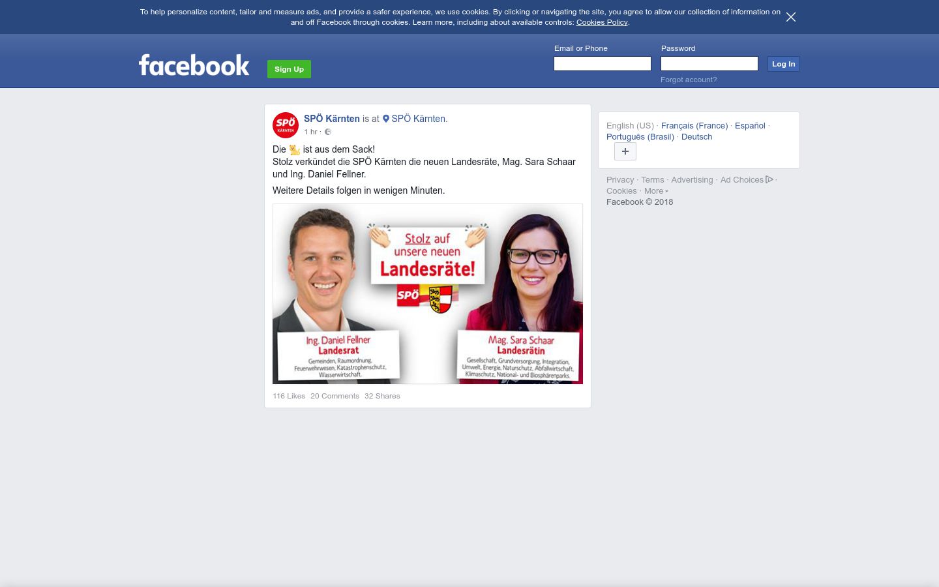Focus the Password input field
Screen dimensions: 939x587
pos(709,63)
